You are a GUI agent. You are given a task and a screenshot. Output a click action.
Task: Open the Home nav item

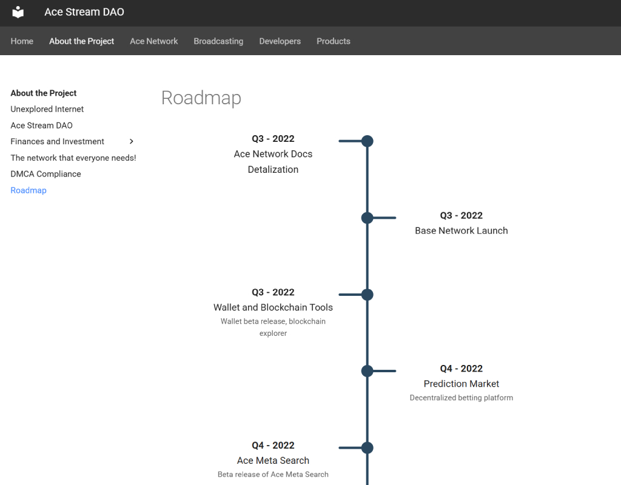click(22, 41)
